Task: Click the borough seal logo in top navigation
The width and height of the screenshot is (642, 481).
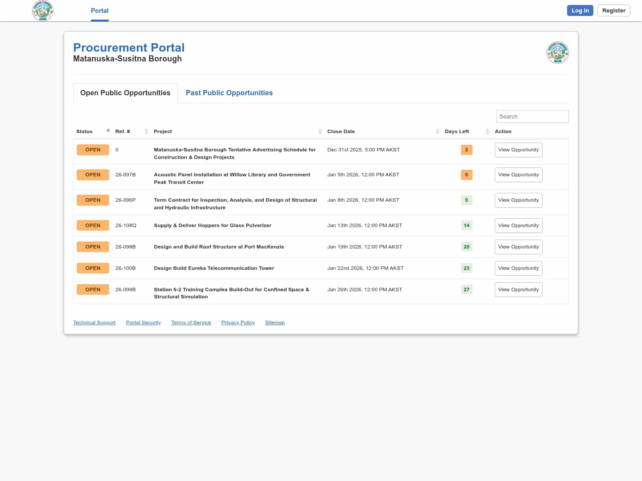Action: 43,10
